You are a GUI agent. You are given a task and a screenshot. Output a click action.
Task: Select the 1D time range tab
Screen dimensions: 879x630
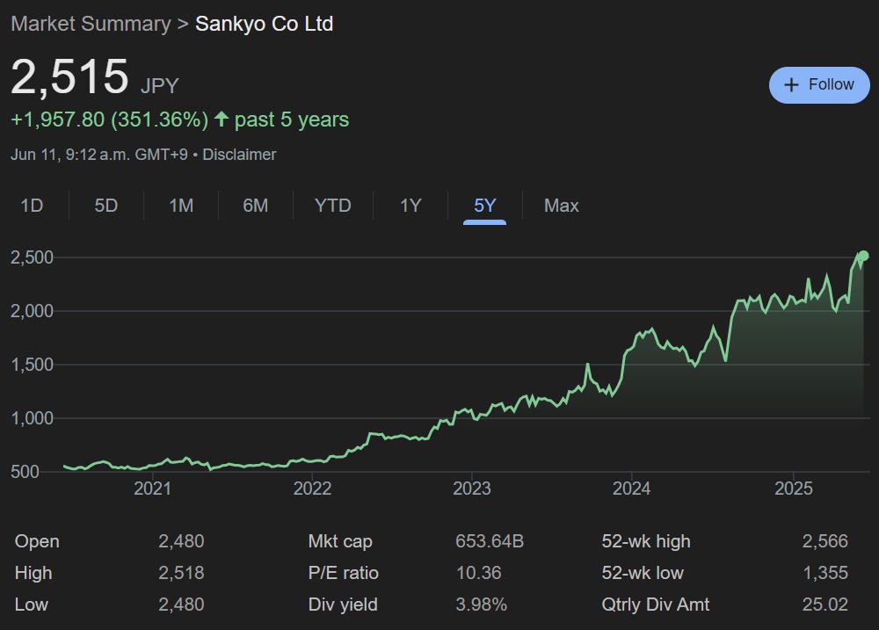click(x=32, y=206)
